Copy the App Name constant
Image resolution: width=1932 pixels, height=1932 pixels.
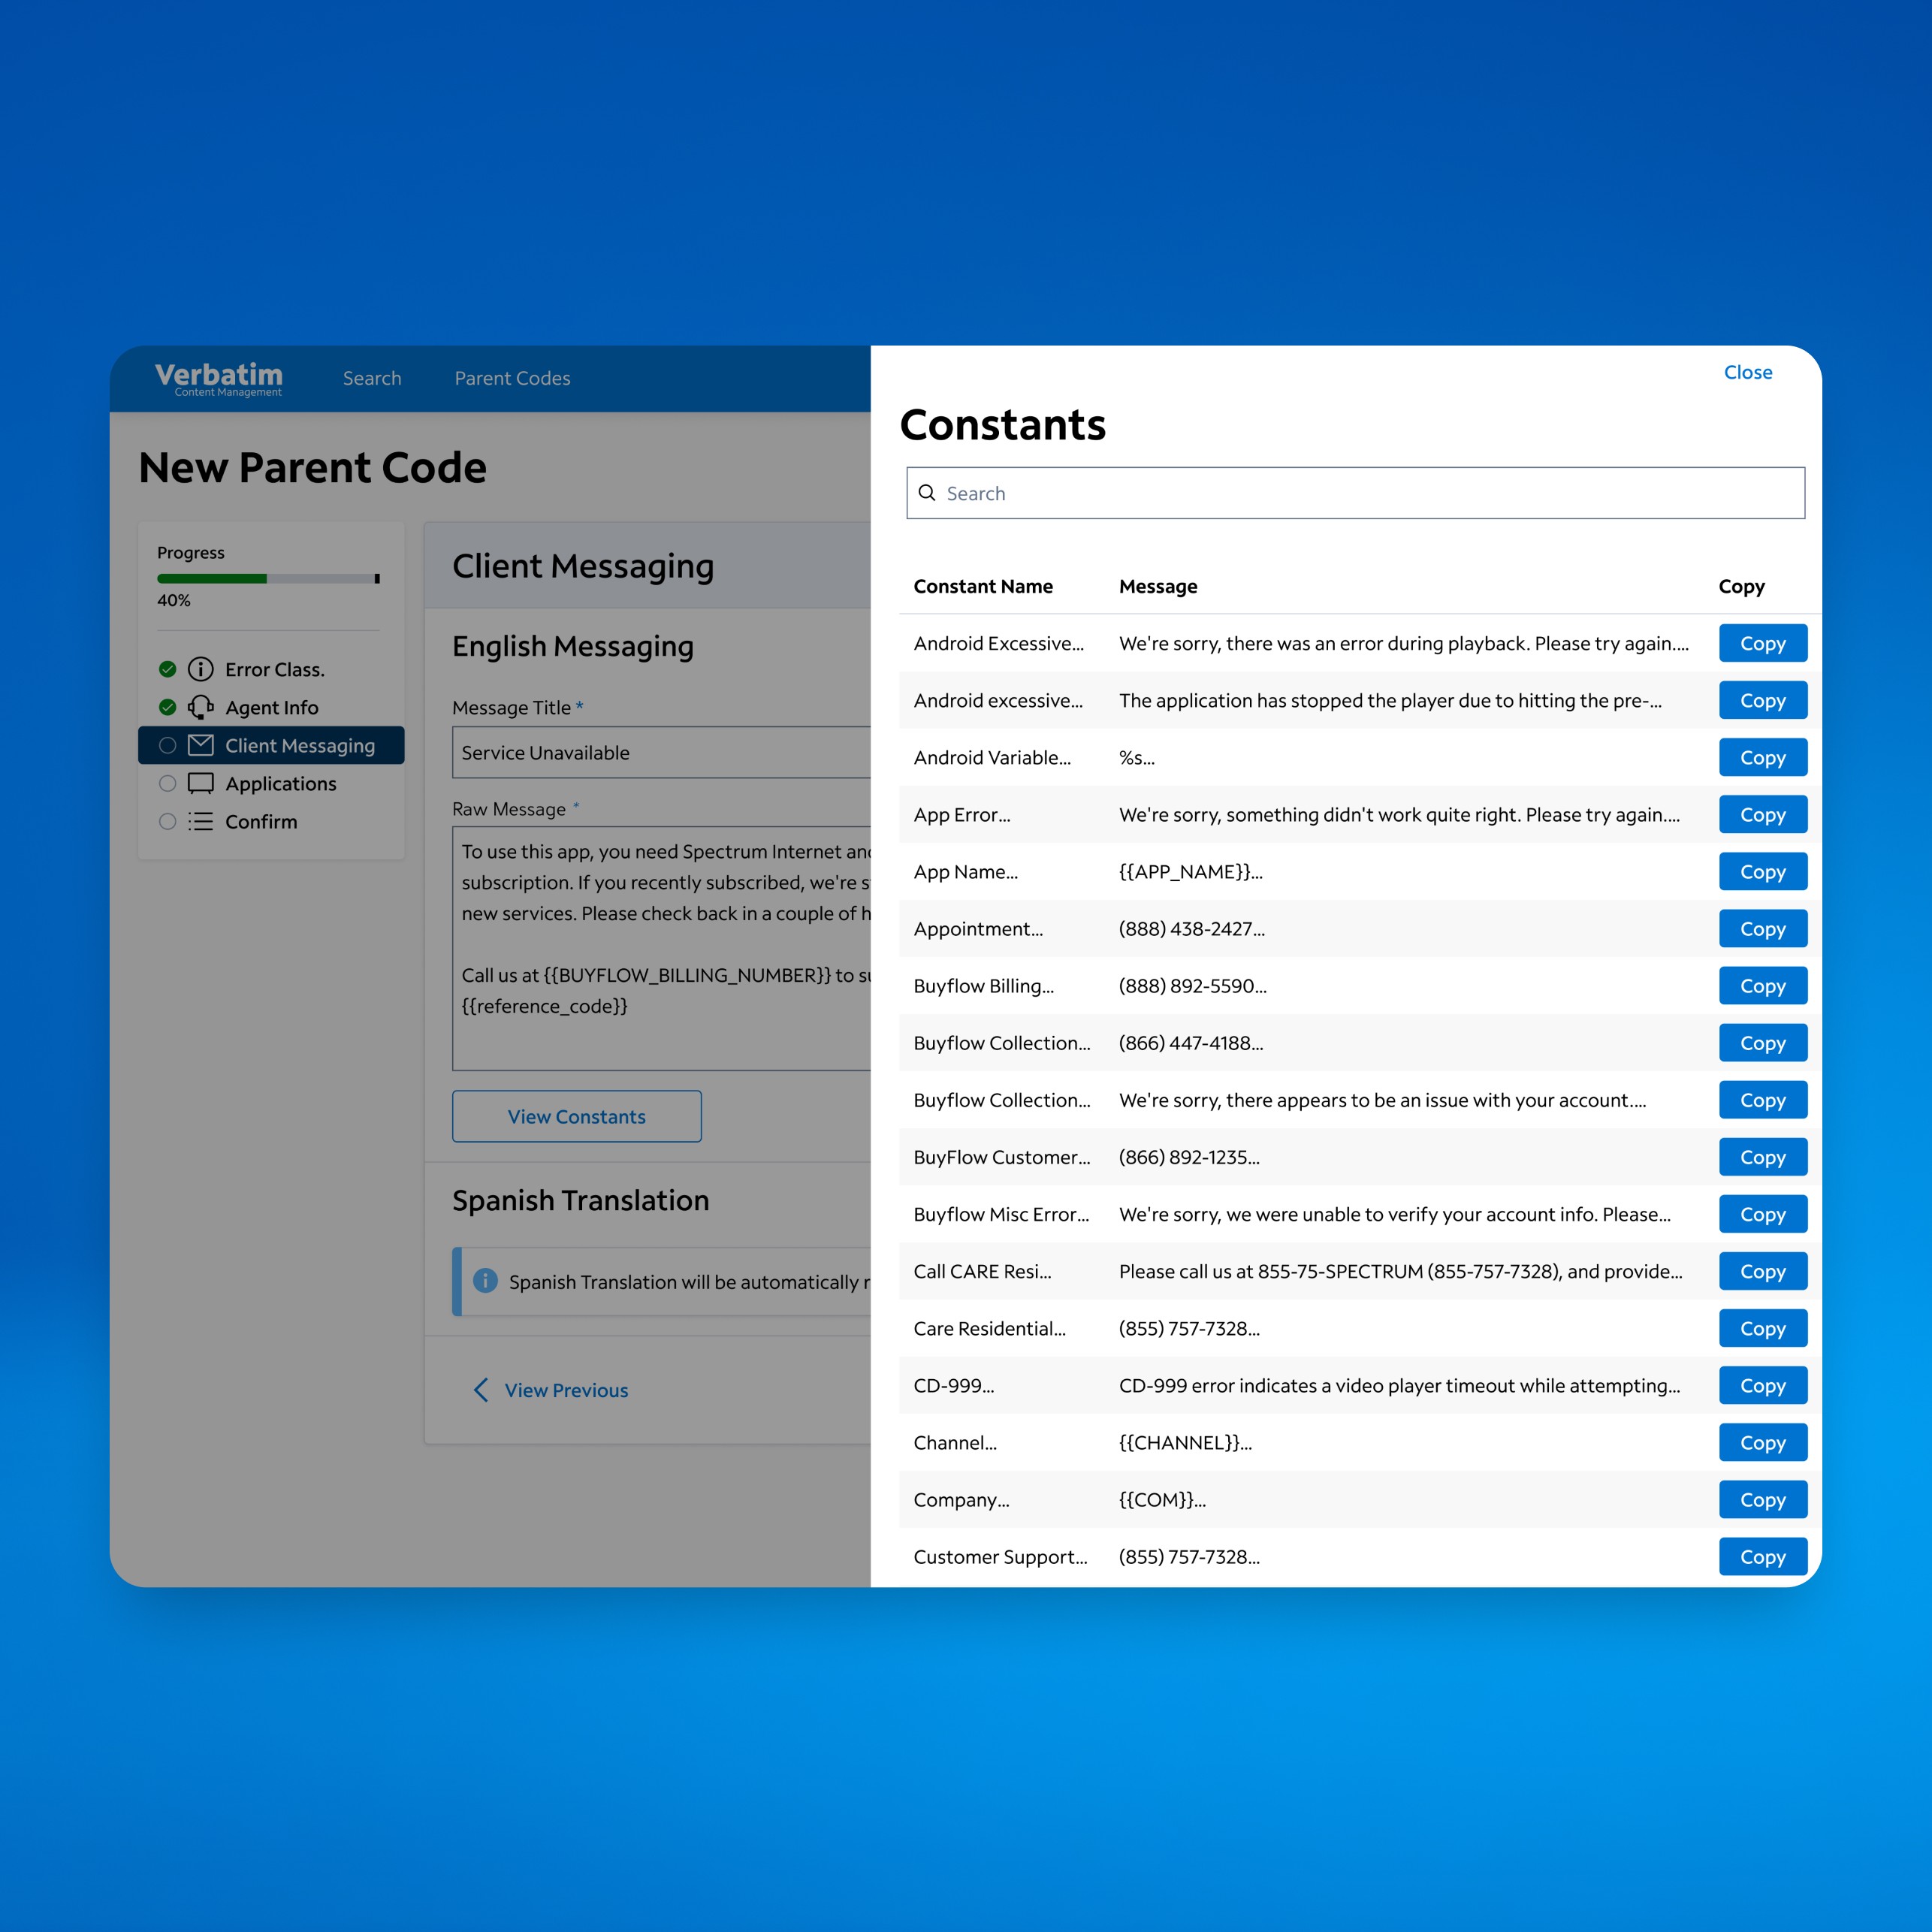coord(1762,872)
